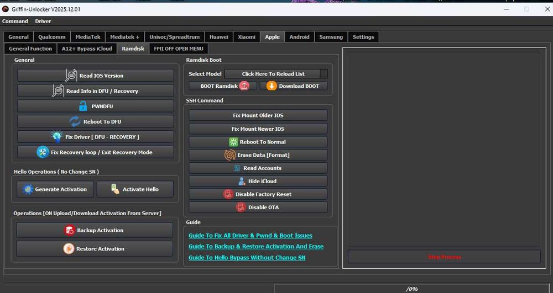Click the Fix Mount Newer IOS button
553x293 pixels.
[258, 129]
